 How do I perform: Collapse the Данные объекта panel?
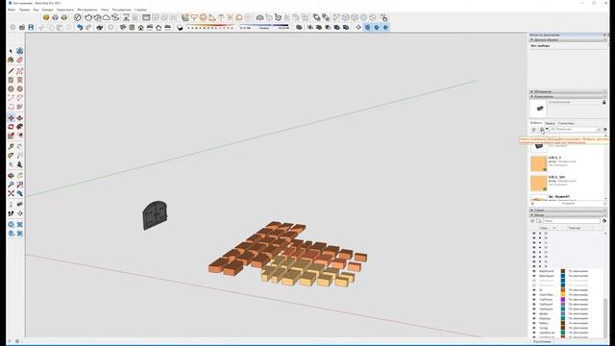[568, 40]
